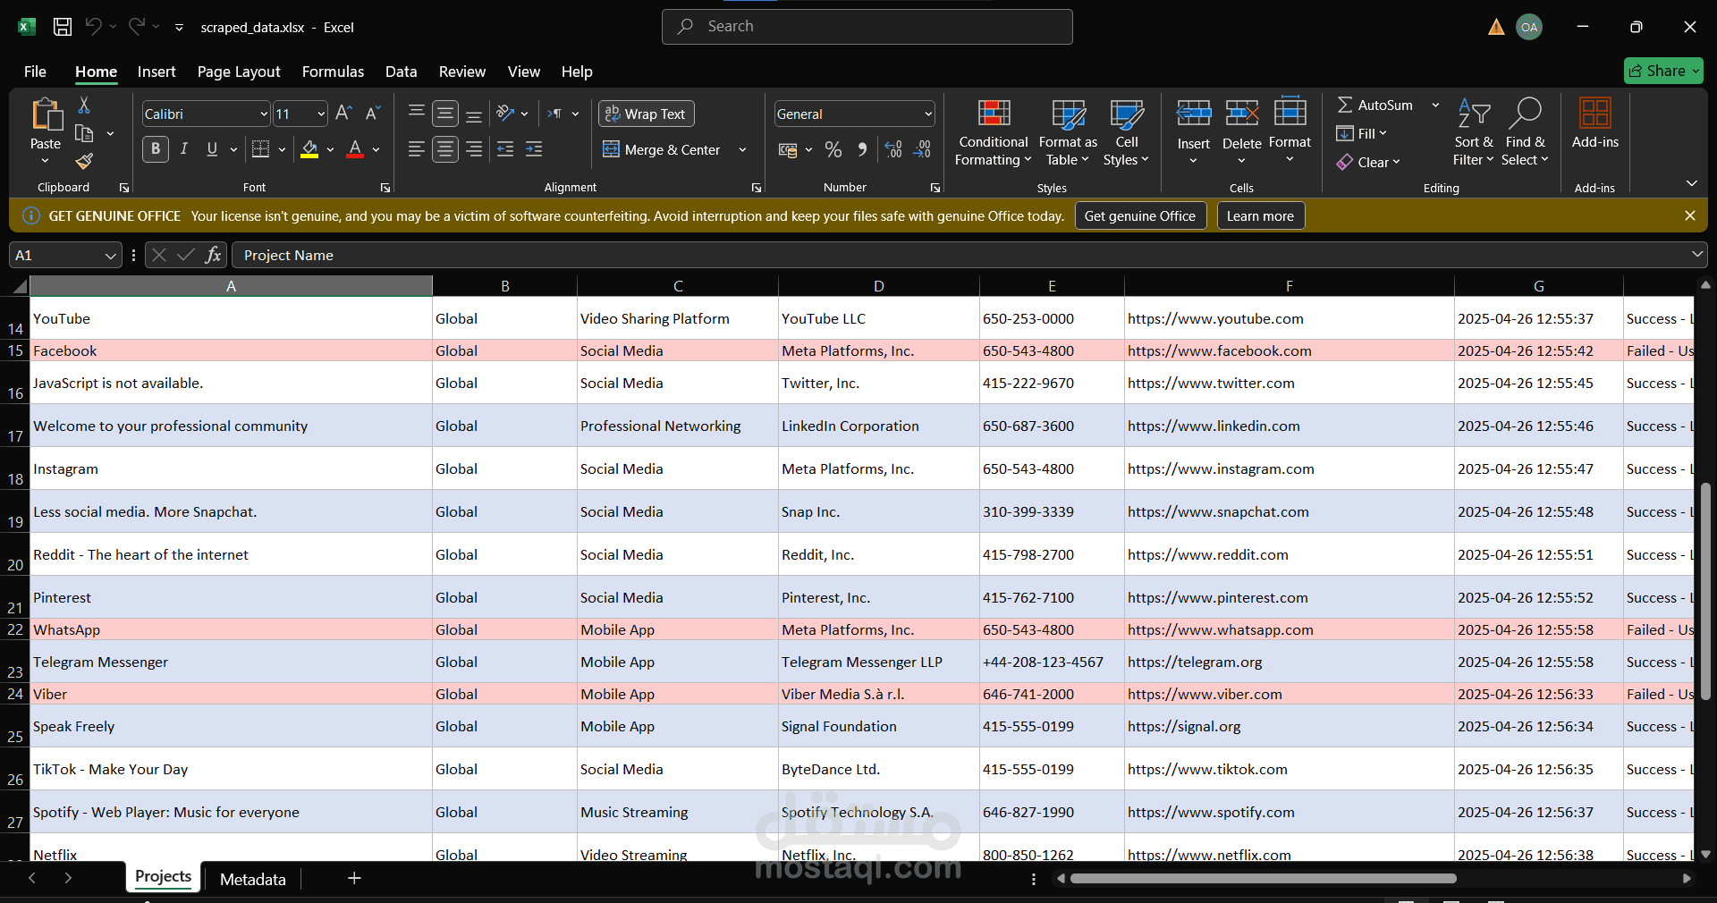Toggle Align Right for cell text
Viewport: 1717px width, 903px height.
(x=474, y=149)
